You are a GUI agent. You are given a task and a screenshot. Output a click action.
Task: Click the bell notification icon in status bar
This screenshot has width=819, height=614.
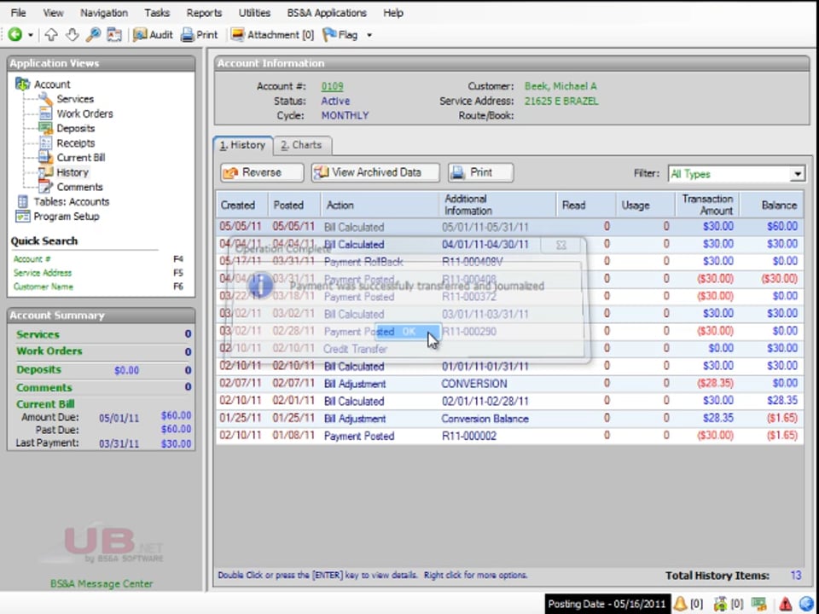(x=681, y=604)
